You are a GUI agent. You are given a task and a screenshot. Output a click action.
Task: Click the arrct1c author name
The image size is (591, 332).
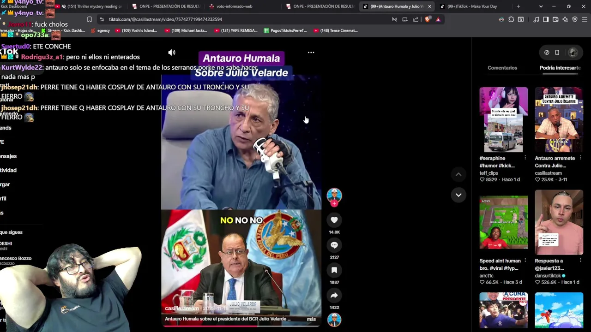(487, 276)
